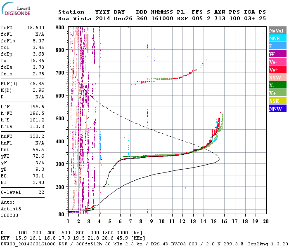Click the 10 MHz frequency axis label
289x247 pixels.
click(x=162, y=221)
